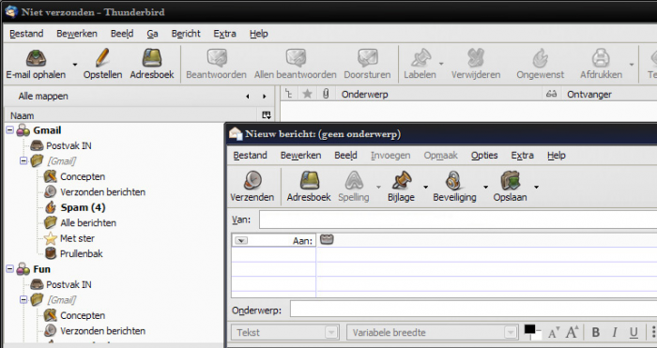Viewport: 657px width, 348px height.
Task: Save the draft with the Opslaan icon
Action: pyautogui.click(x=510, y=180)
